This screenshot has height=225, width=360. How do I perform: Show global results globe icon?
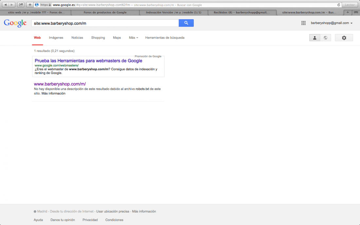326,38
